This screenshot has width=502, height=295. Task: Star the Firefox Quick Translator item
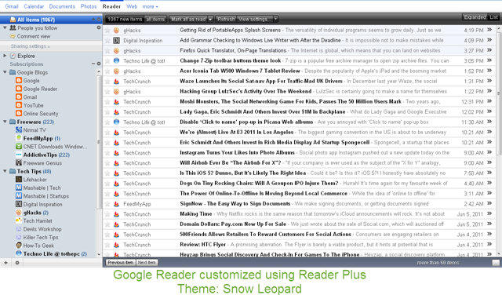point(107,51)
